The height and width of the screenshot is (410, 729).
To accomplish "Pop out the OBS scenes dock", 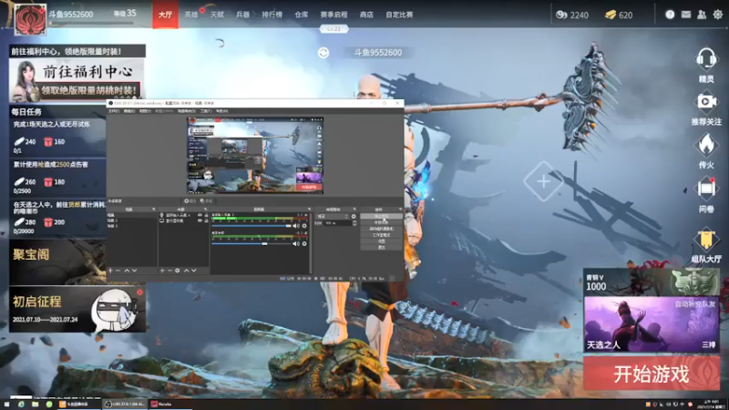I will pos(154,210).
